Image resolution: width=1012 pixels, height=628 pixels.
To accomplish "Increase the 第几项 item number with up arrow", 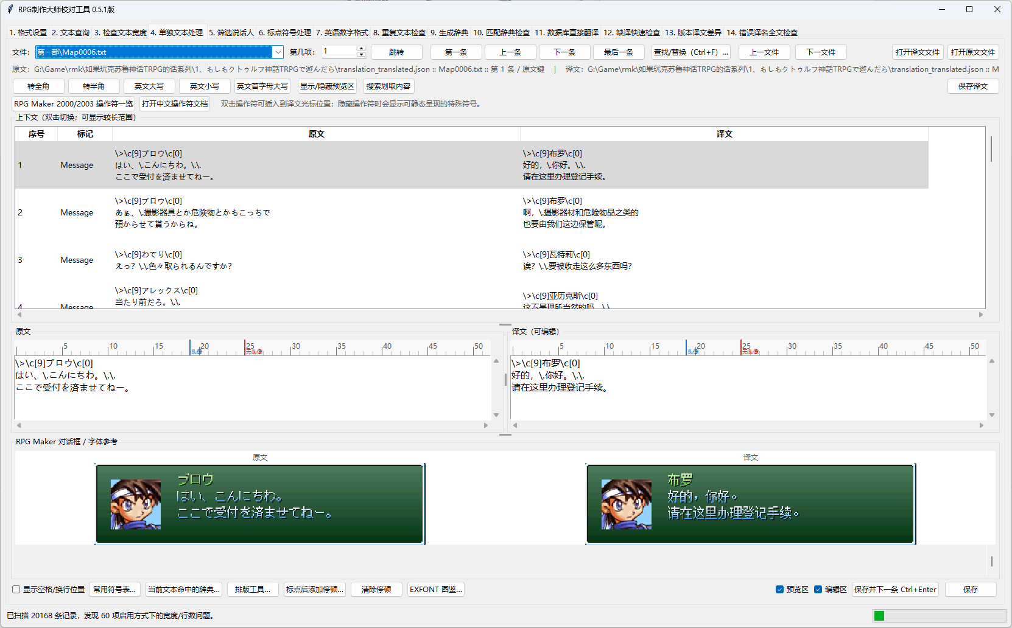I will (361, 49).
